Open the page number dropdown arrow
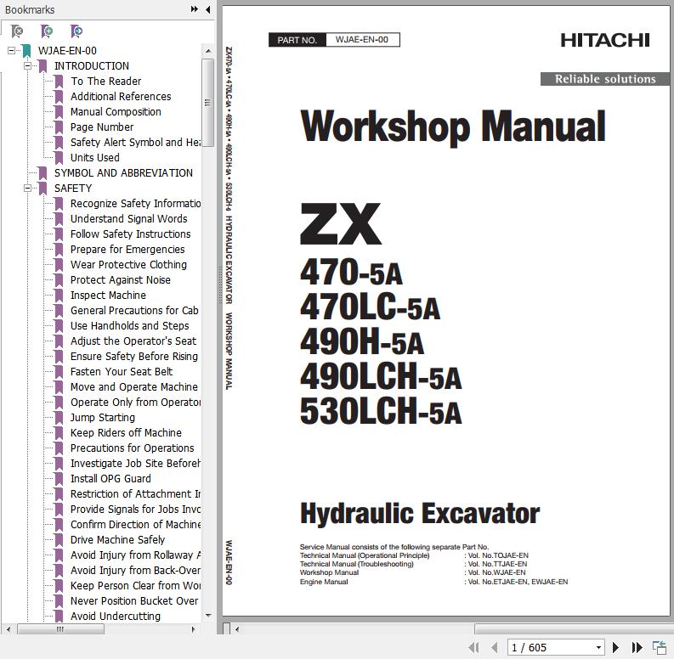 [598, 647]
